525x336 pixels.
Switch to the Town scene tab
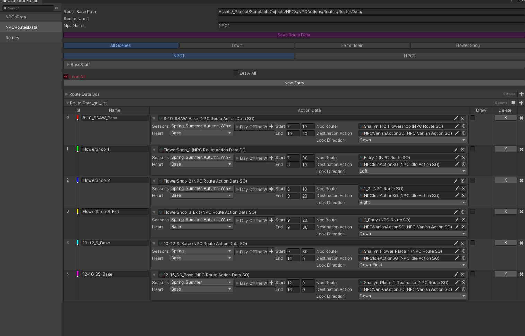(237, 45)
